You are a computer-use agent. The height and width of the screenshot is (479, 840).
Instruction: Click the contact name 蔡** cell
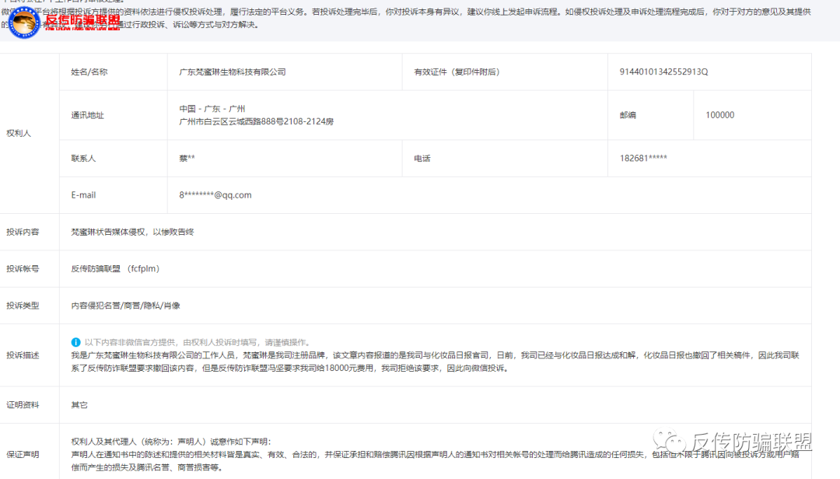click(187, 157)
